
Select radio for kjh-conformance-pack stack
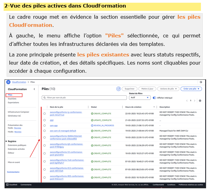[44, 145]
